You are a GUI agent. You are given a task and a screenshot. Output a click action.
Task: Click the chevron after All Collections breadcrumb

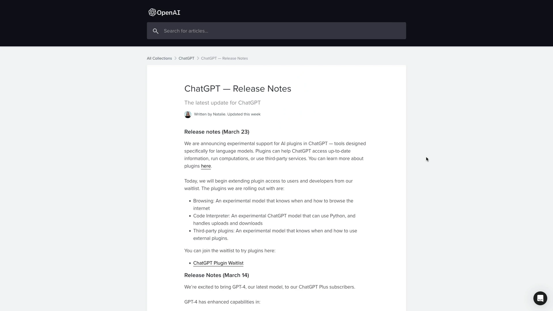pos(175,58)
